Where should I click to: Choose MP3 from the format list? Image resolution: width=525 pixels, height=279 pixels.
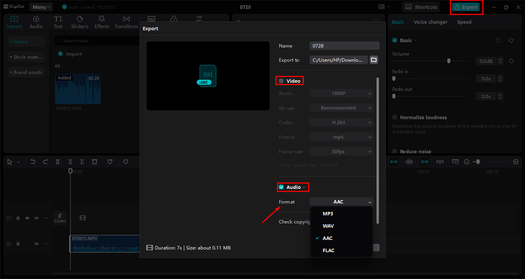pyautogui.click(x=342, y=214)
